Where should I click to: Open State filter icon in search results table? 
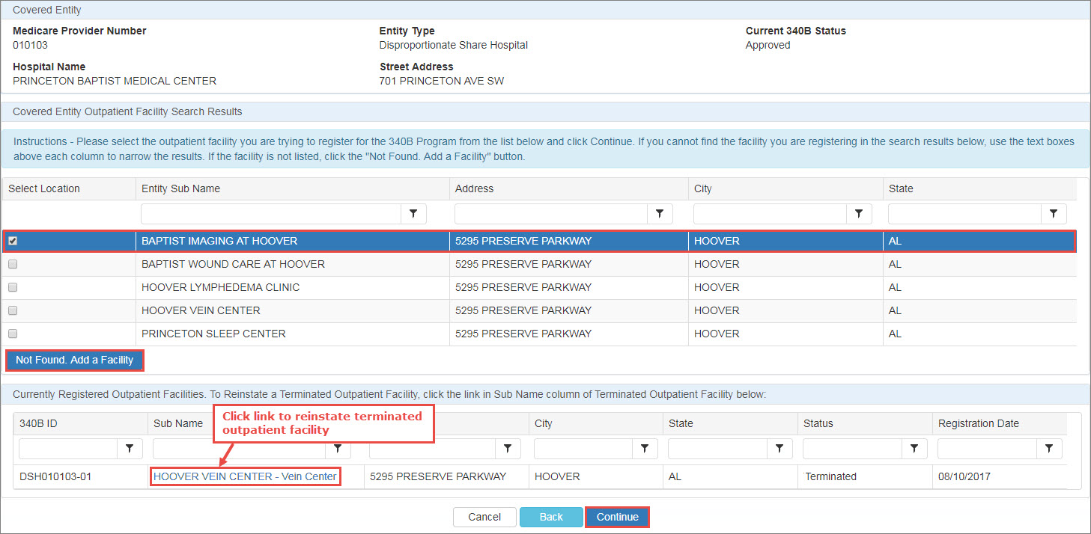pyautogui.click(x=1054, y=214)
